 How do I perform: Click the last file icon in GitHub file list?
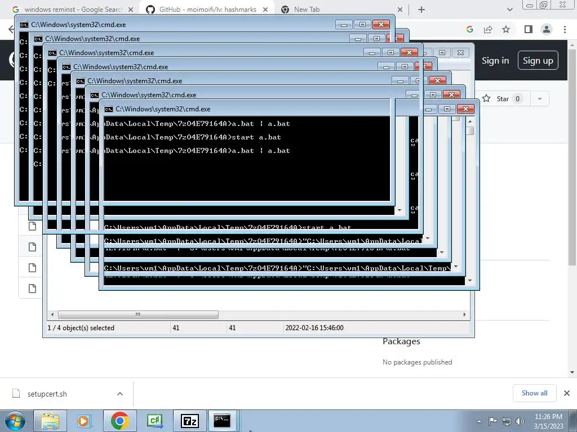pyautogui.click(x=32, y=289)
